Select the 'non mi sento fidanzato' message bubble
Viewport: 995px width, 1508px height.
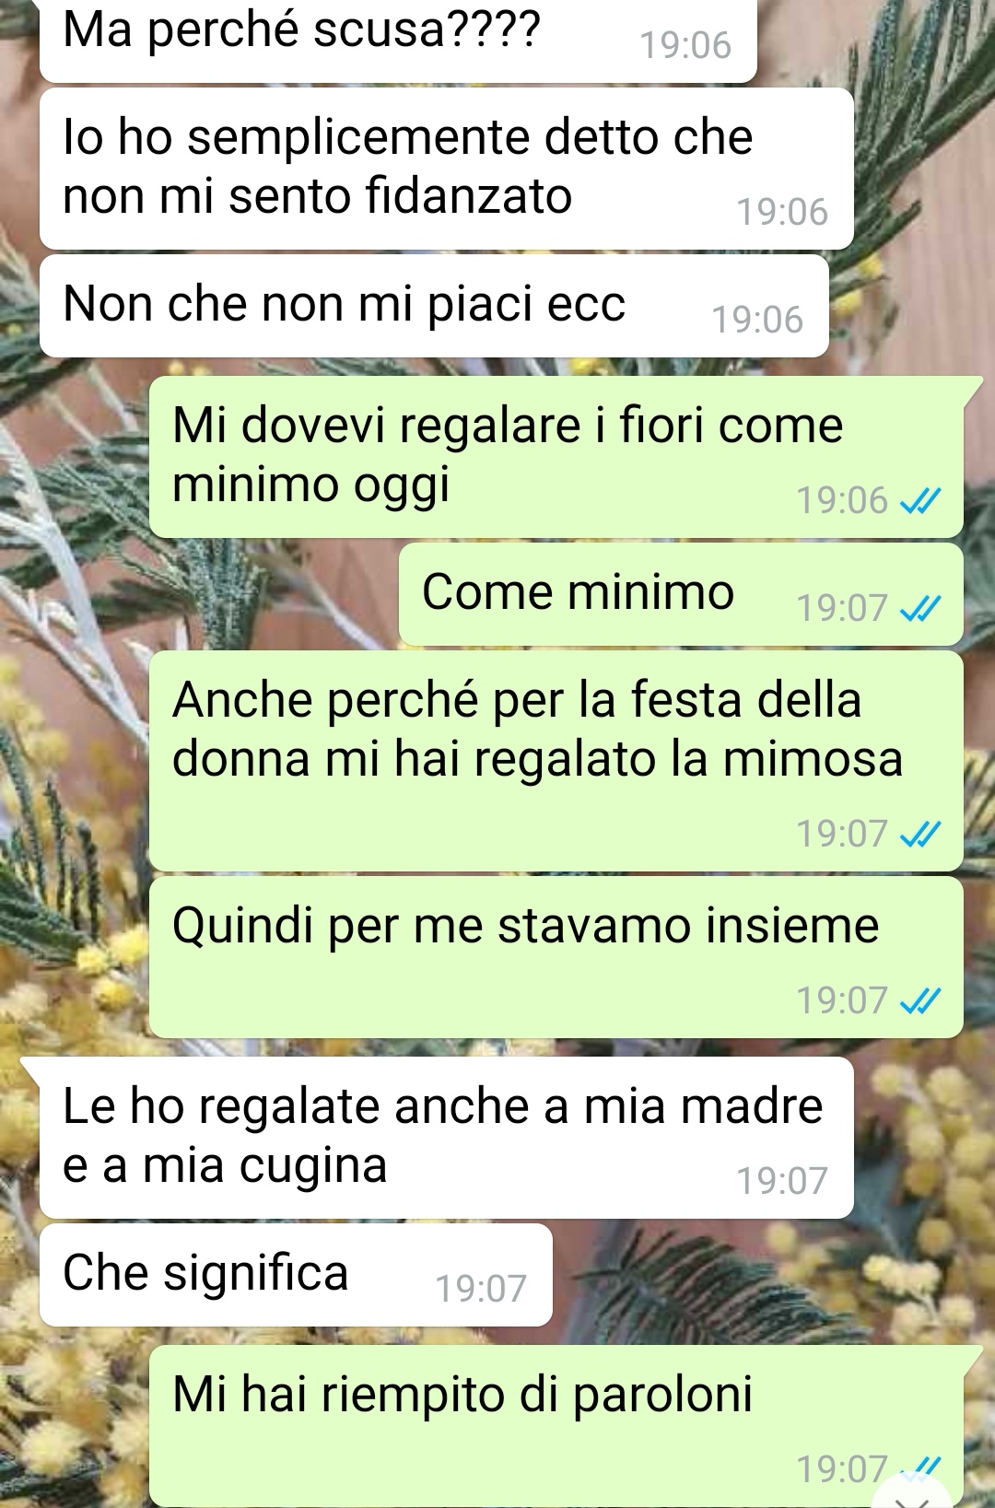[x=447, y=169]
